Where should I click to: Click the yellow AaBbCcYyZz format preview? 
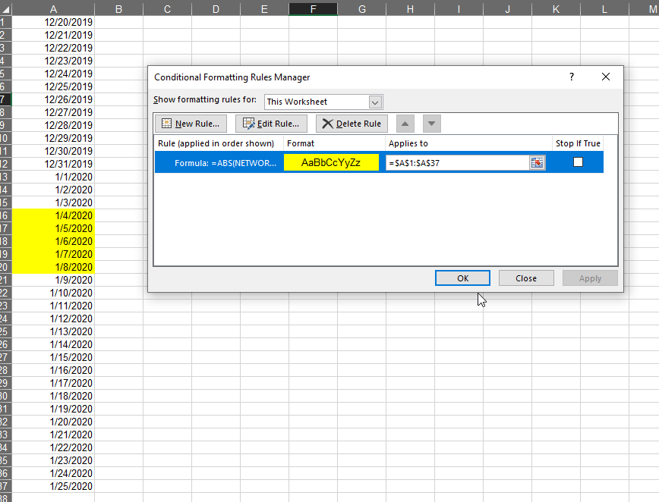331,162
